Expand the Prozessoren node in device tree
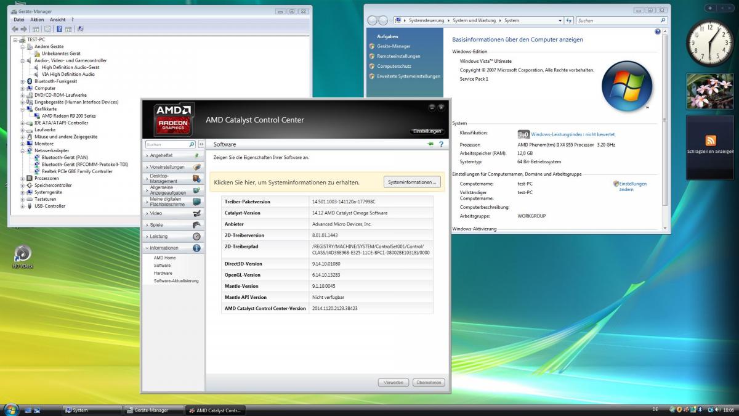Viewport: 739px width, 416px height. click(x=23, y=178)
